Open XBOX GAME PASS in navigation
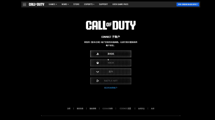Image resolution: width=215 pixels, height=120 pixels. 120,4
